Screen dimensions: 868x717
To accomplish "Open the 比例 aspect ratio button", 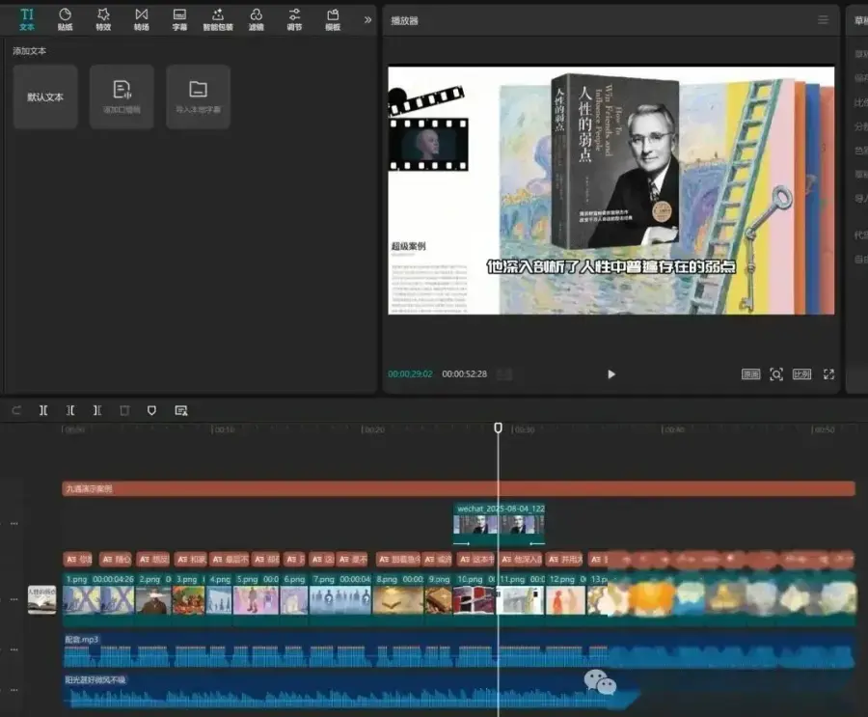I will (801, 374).
